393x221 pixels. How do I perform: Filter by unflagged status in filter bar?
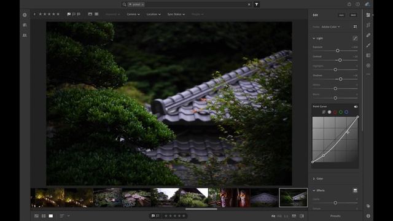74,14
